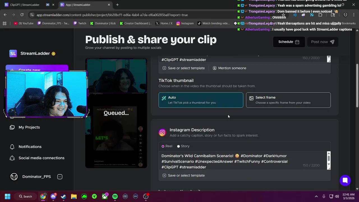Click the volume icon in system tray

(x=337, y=196)
